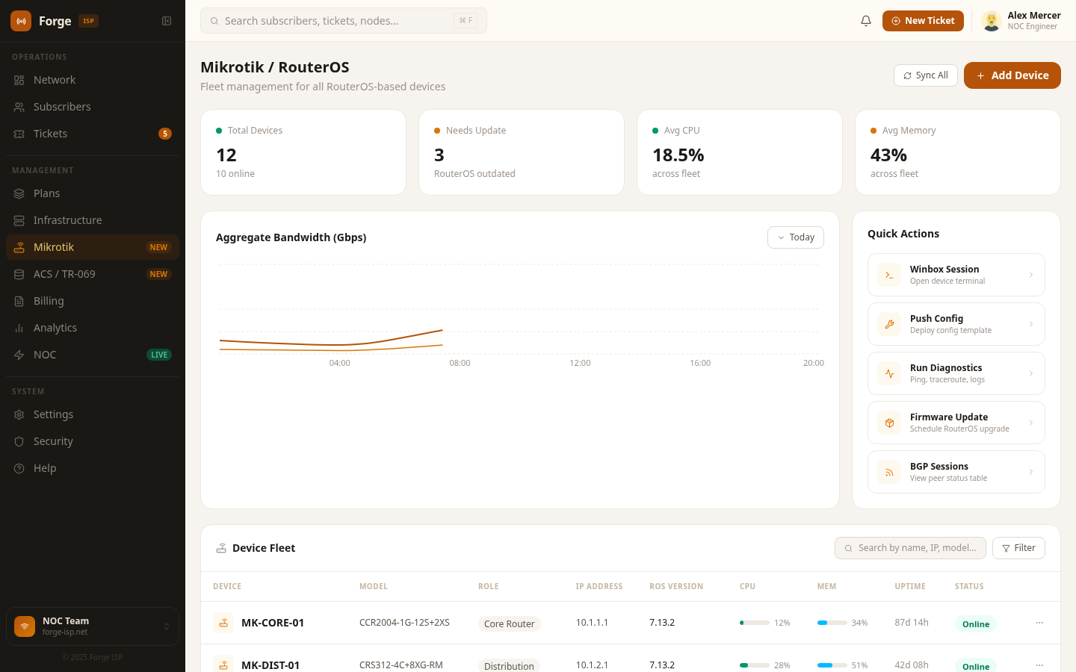Expand the Winbox Session action chevron
The width and height of the screenshot is (1076, 672).
pyautogui.click(x=1031, y=275)
